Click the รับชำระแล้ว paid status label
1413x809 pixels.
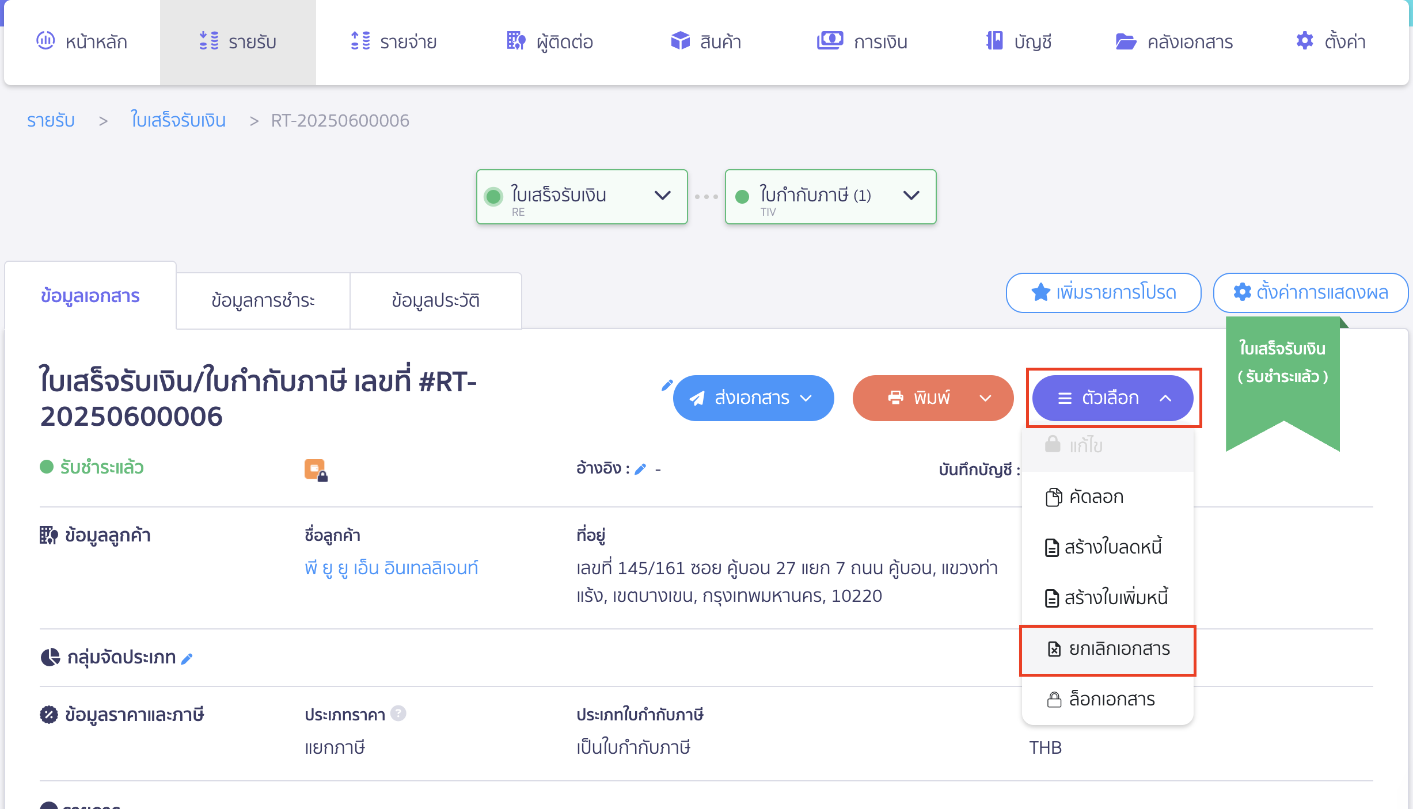tap(102, 467)
